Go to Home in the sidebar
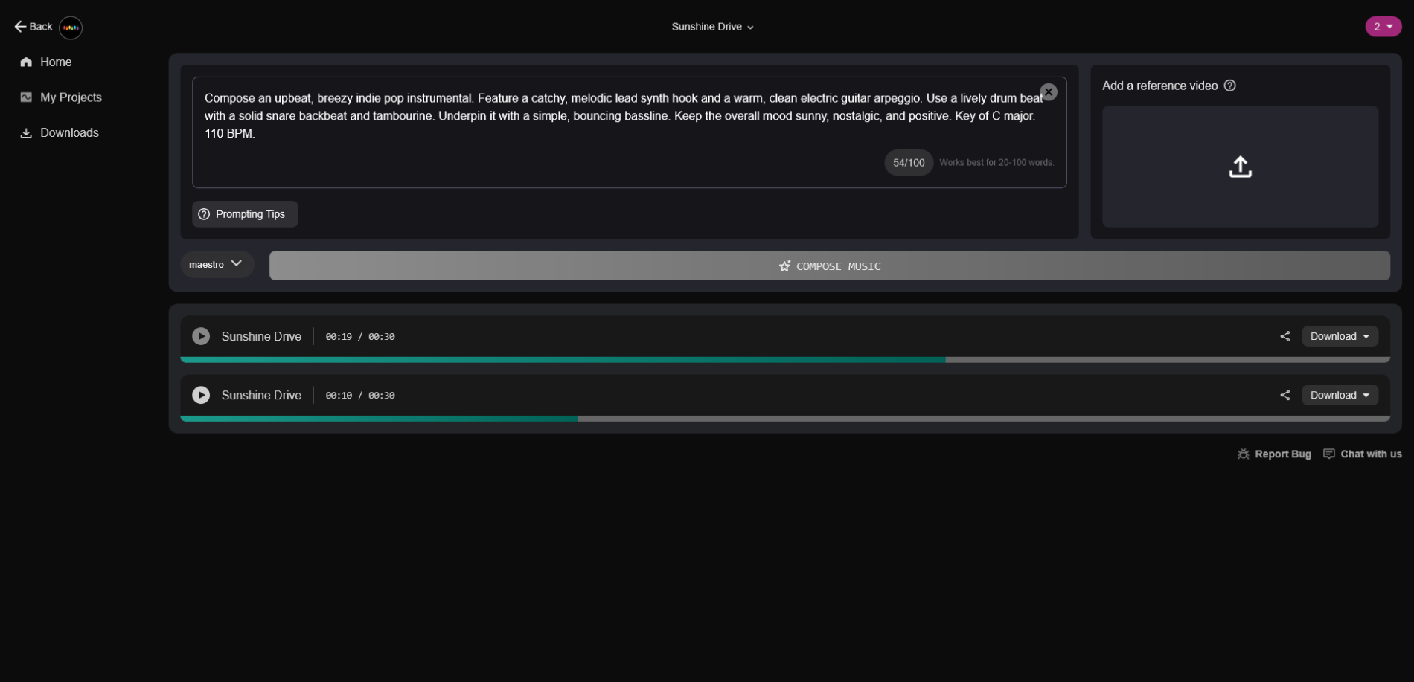This screenshot has height=682, width=1414. [56, 62]
